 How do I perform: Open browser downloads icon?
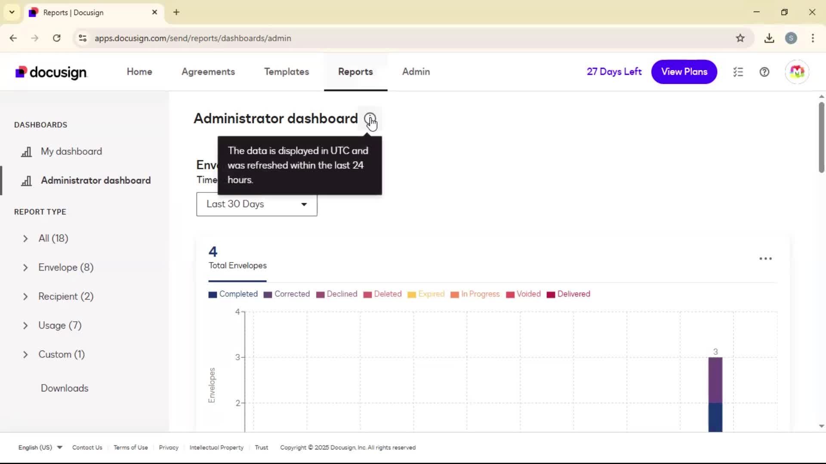(769, 38)
